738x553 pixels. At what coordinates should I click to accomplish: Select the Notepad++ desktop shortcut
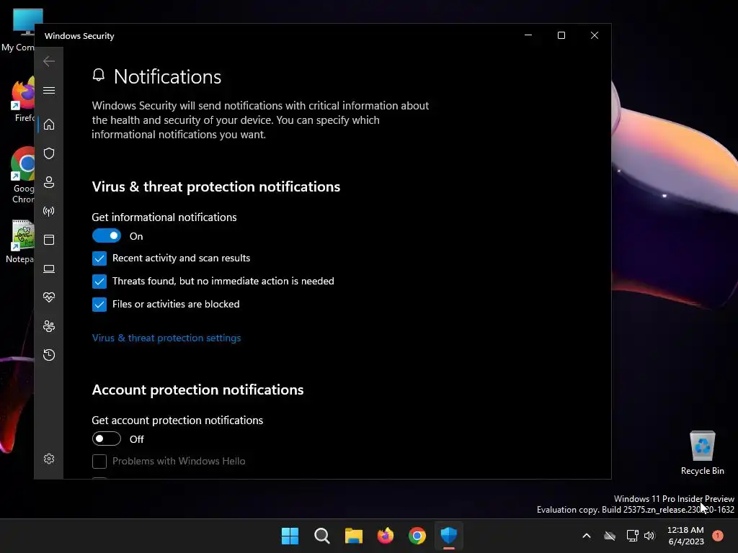coord(19,242)
